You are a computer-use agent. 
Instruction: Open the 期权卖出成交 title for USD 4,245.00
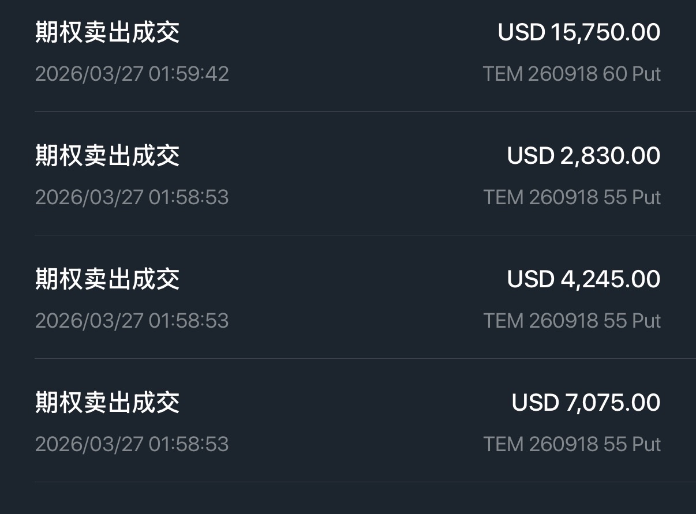107,279
